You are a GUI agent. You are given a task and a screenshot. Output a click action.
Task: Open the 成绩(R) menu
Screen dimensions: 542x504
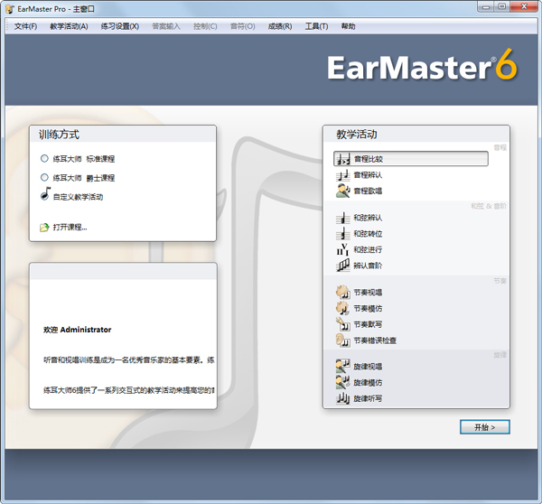click(280, 26)
